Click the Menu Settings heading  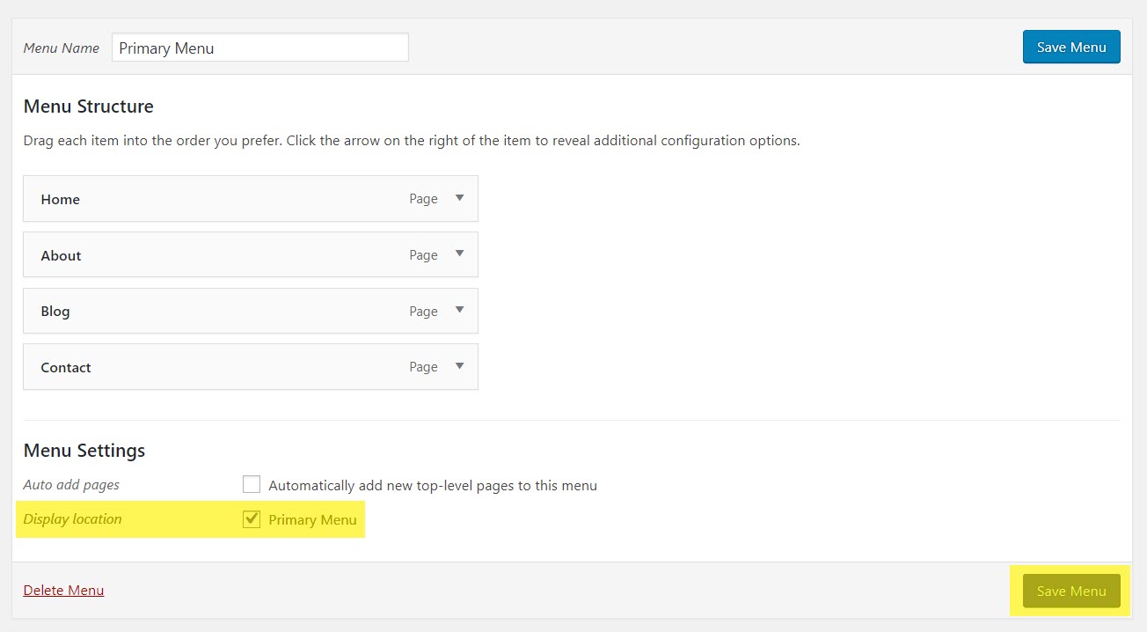[84, 451]
